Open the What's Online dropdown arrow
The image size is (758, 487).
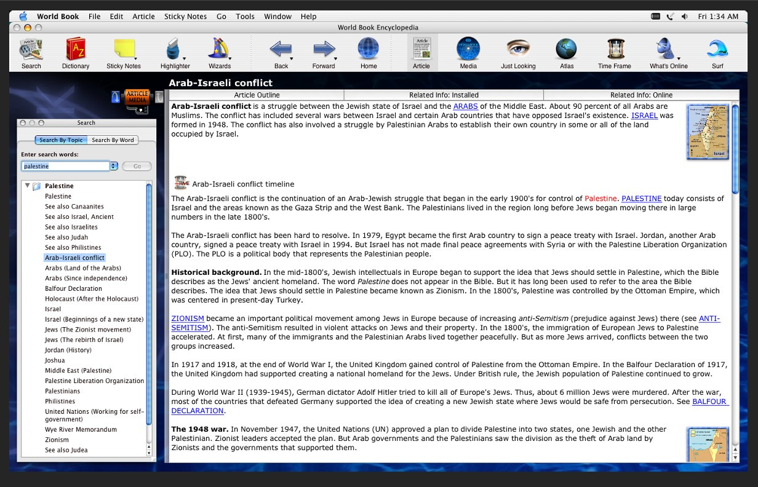pyautogui.click(x=679, y=58)
